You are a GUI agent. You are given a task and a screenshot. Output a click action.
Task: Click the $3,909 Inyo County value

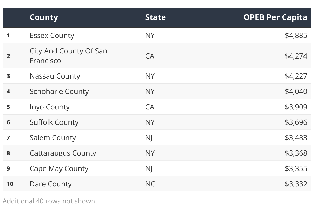(296, 107)
